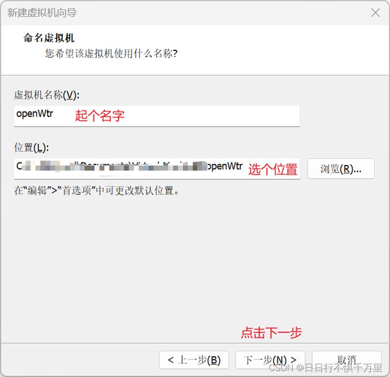Image resolution: width=390 pixels, height=377 pixels.
Task: Click the 虚拟机名称(V) label
Action: 46,95
